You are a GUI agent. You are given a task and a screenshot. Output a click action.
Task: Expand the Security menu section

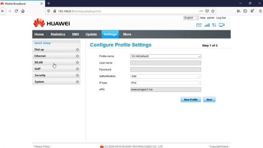56,75
